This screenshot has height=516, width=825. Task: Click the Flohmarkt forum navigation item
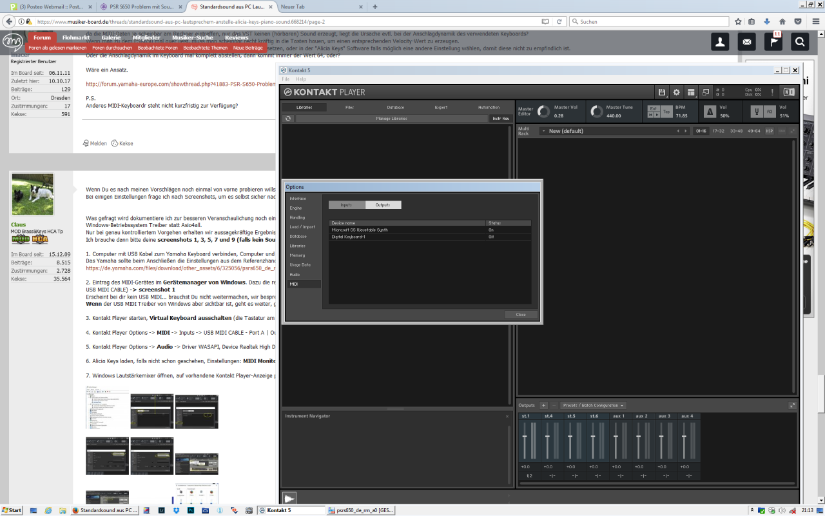click(75, 37)
